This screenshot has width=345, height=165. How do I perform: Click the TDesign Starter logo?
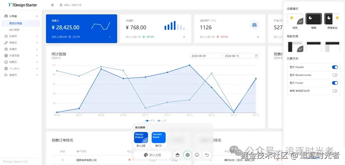point(23,5)
